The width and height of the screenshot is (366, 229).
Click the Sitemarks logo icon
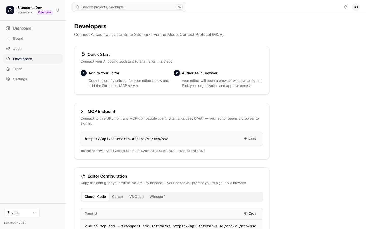coord(10,10)
